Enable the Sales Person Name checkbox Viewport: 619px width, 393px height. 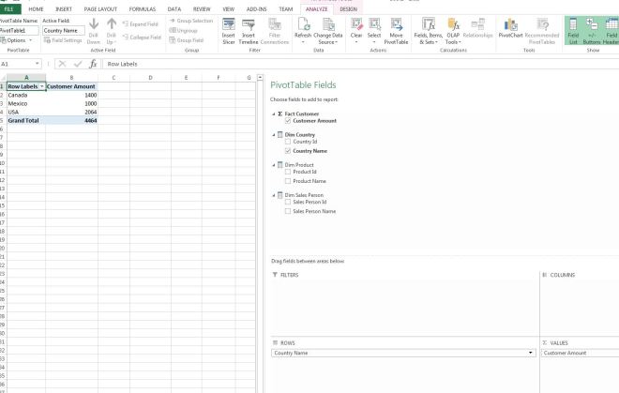(288, 211)
